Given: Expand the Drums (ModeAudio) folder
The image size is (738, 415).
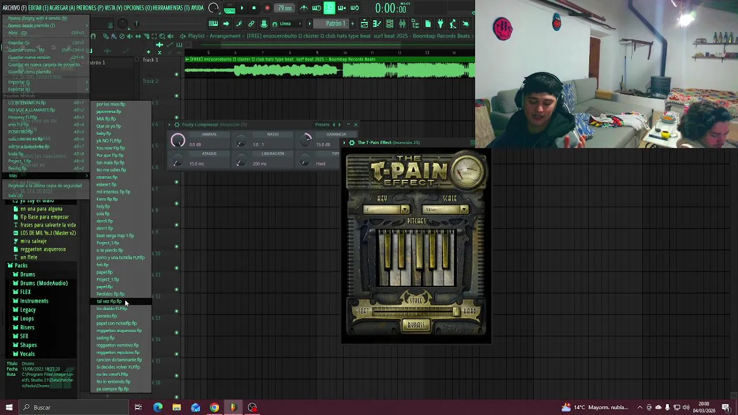Looking at the screenshot, I should (44, 283).
